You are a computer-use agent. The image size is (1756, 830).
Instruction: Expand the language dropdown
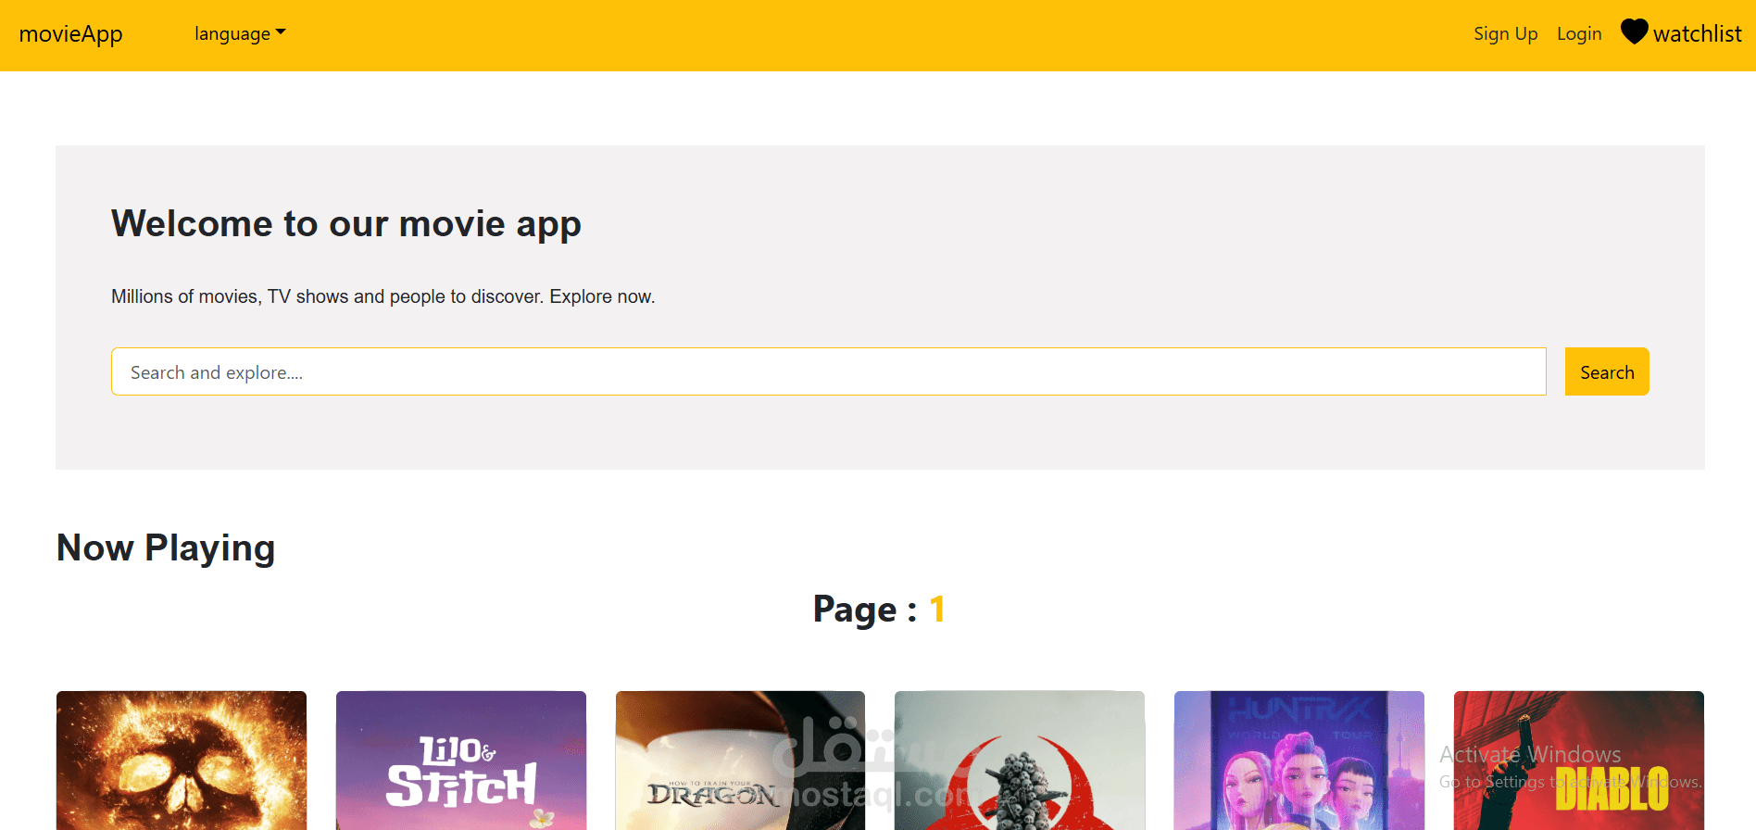point(240,33)
